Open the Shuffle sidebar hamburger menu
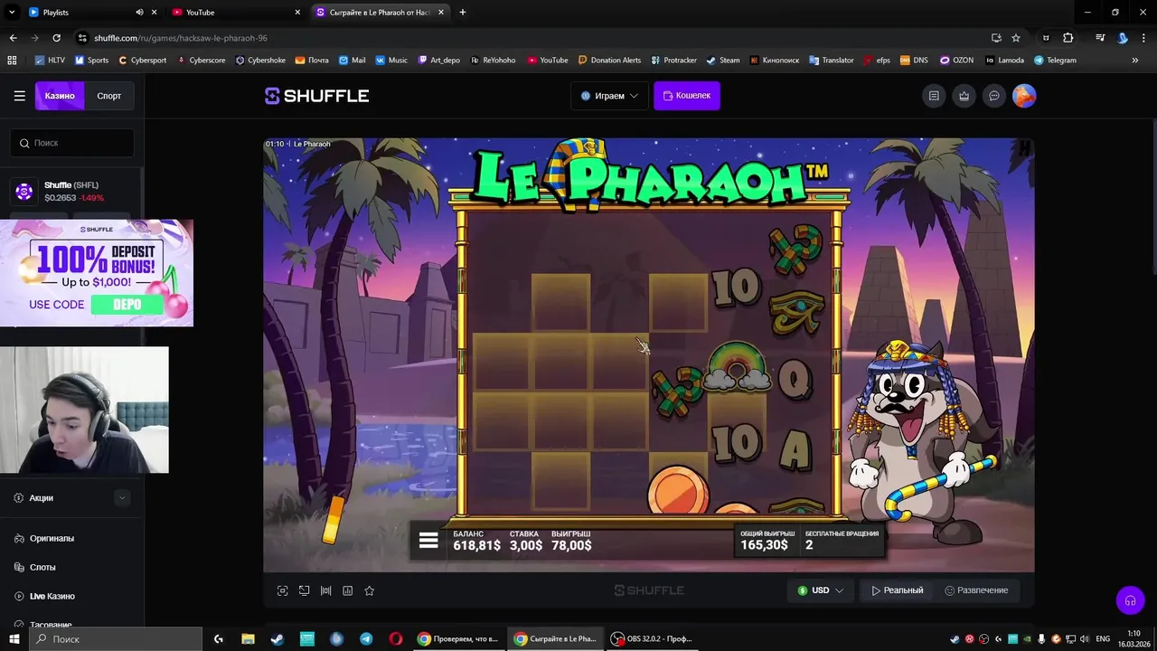The width and height of the screenshot is (1157, 651). tap(19, 96)
